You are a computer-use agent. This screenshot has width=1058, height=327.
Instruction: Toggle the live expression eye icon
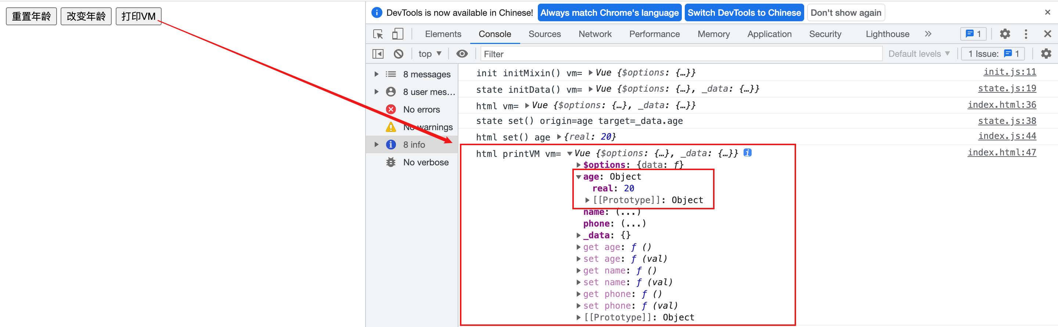pyautogui.click(x=462, y=54)
